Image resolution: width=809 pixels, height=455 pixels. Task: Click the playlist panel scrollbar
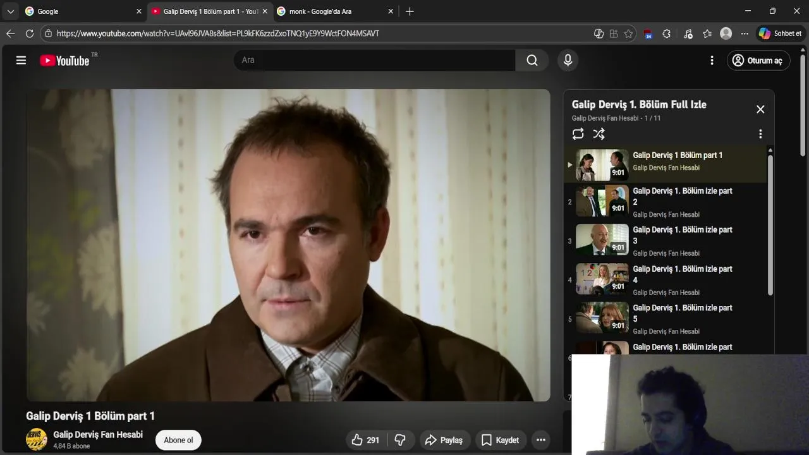point(770,224)
